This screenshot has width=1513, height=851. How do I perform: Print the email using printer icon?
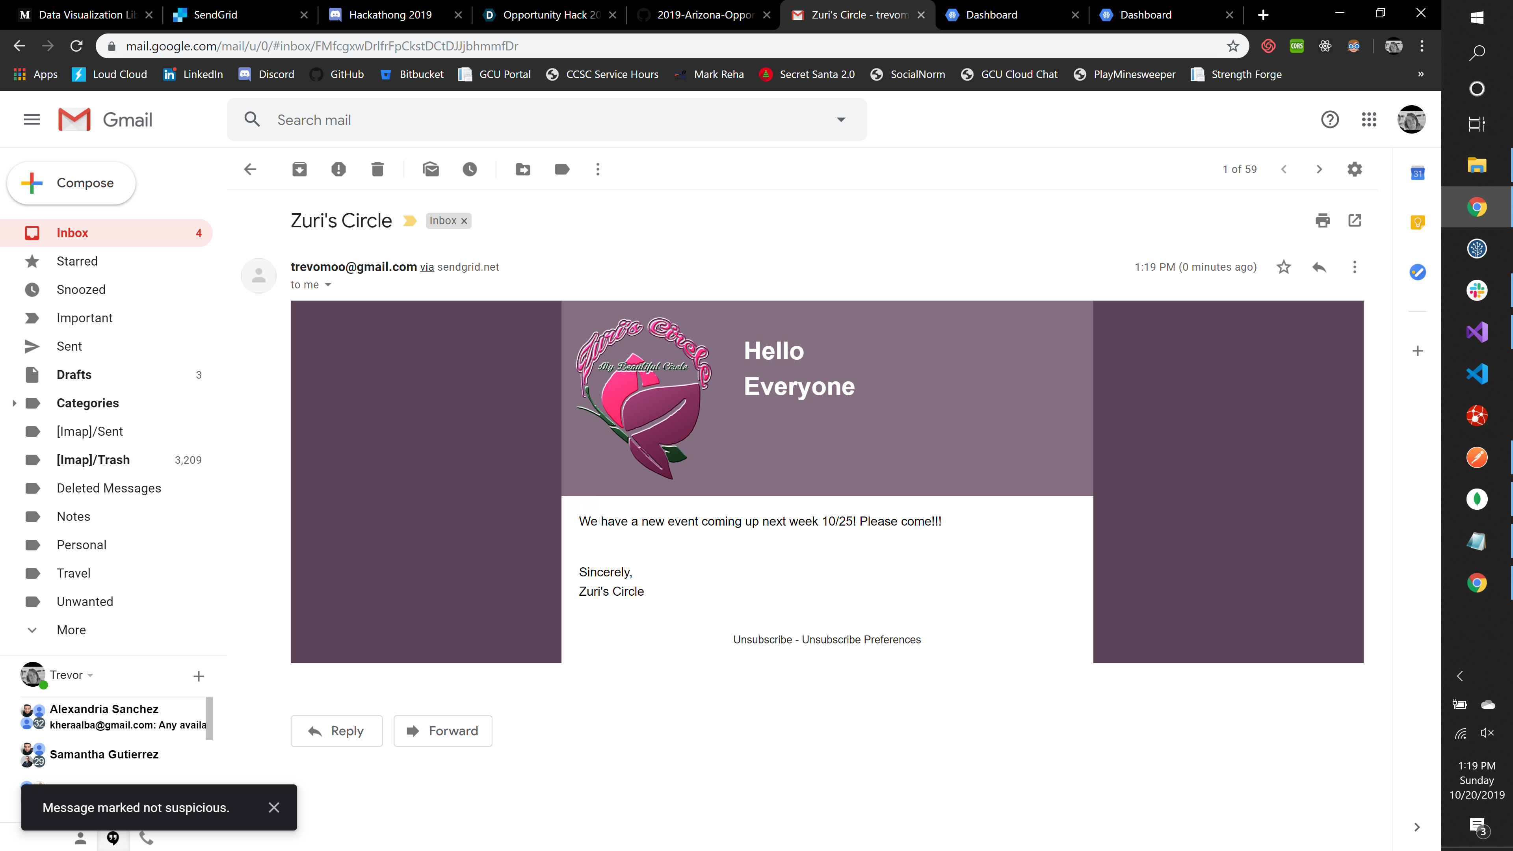click(x=1323, y=220)
